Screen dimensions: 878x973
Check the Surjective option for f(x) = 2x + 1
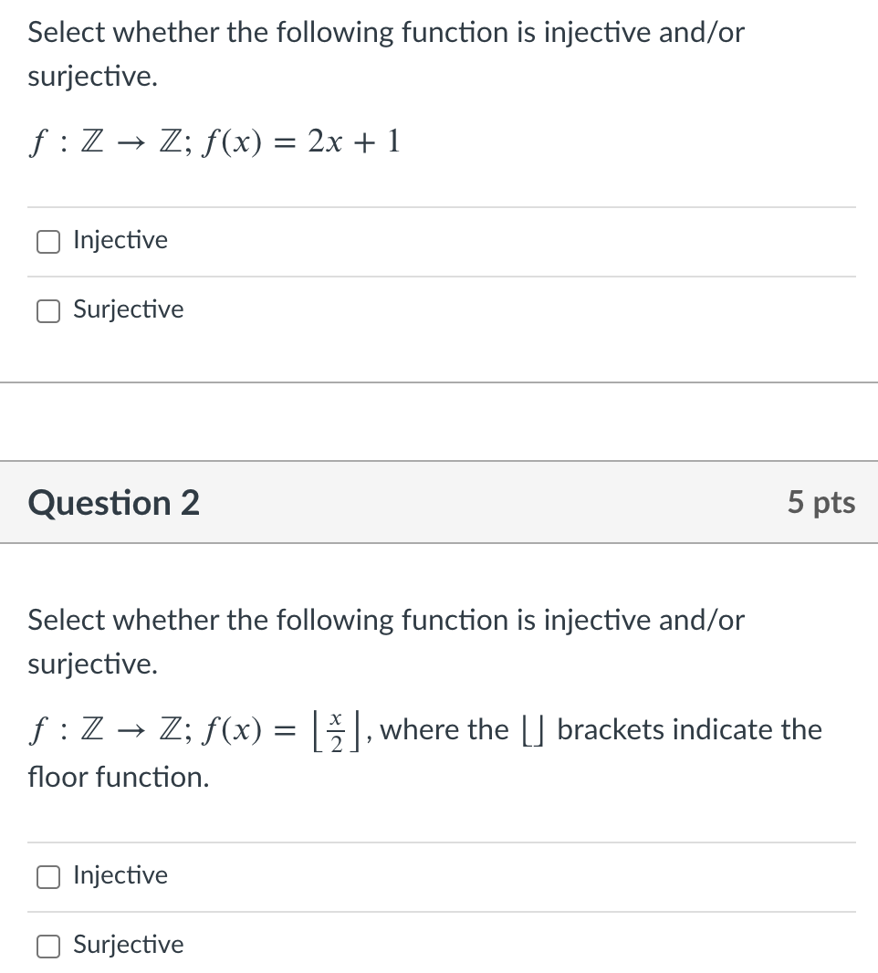47,310
